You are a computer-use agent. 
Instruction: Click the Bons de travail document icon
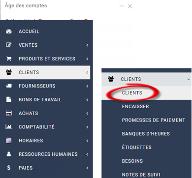(9, 99)
